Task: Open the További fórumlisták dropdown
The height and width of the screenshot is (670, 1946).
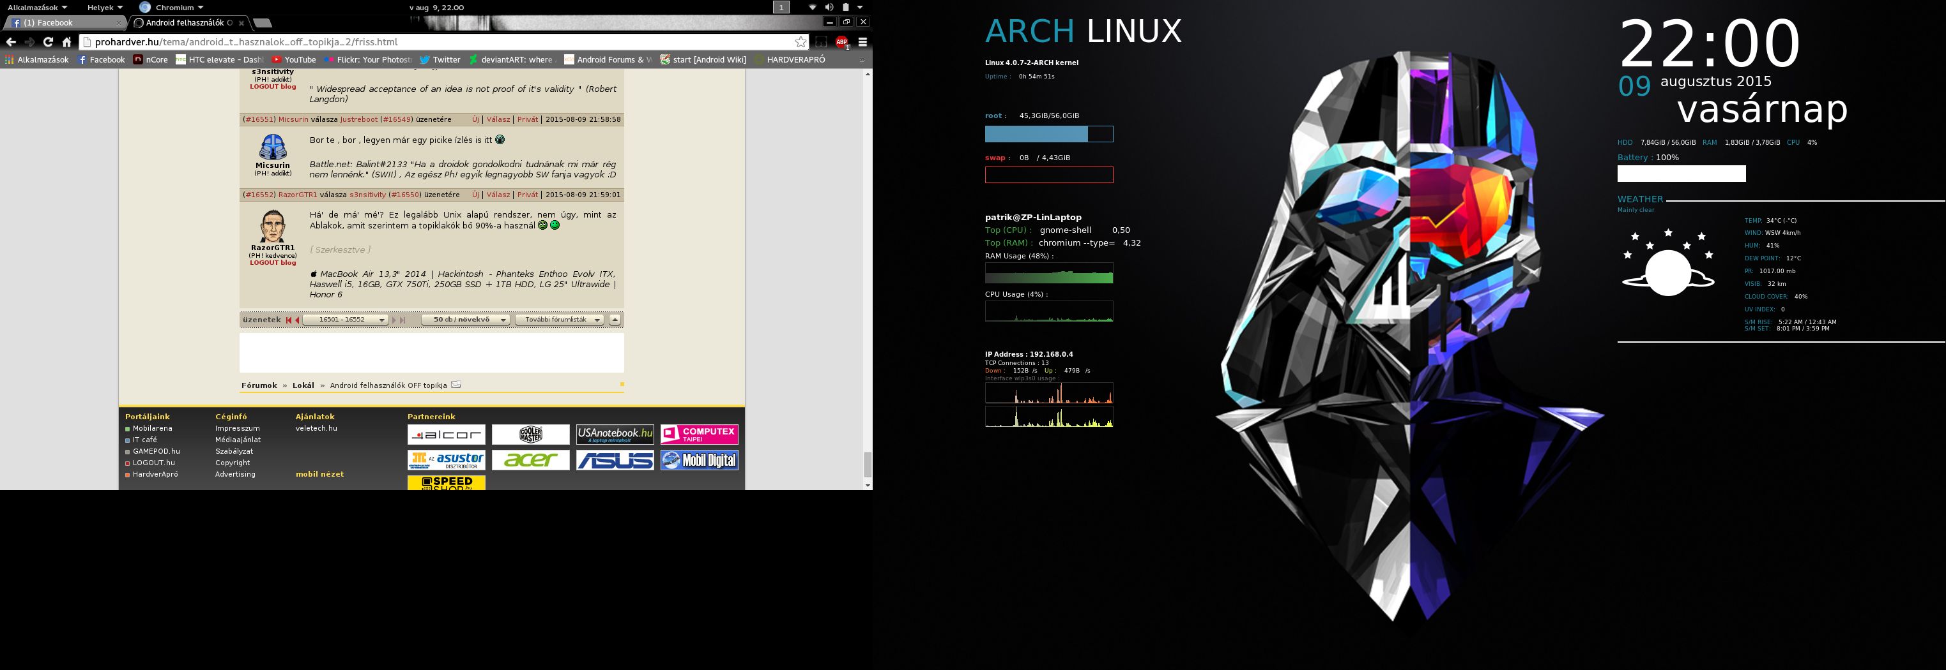Action: (560, 320)
